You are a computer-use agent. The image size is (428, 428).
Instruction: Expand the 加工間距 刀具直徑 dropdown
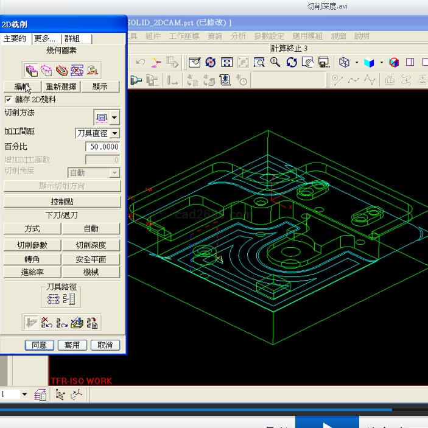point(114,133)
